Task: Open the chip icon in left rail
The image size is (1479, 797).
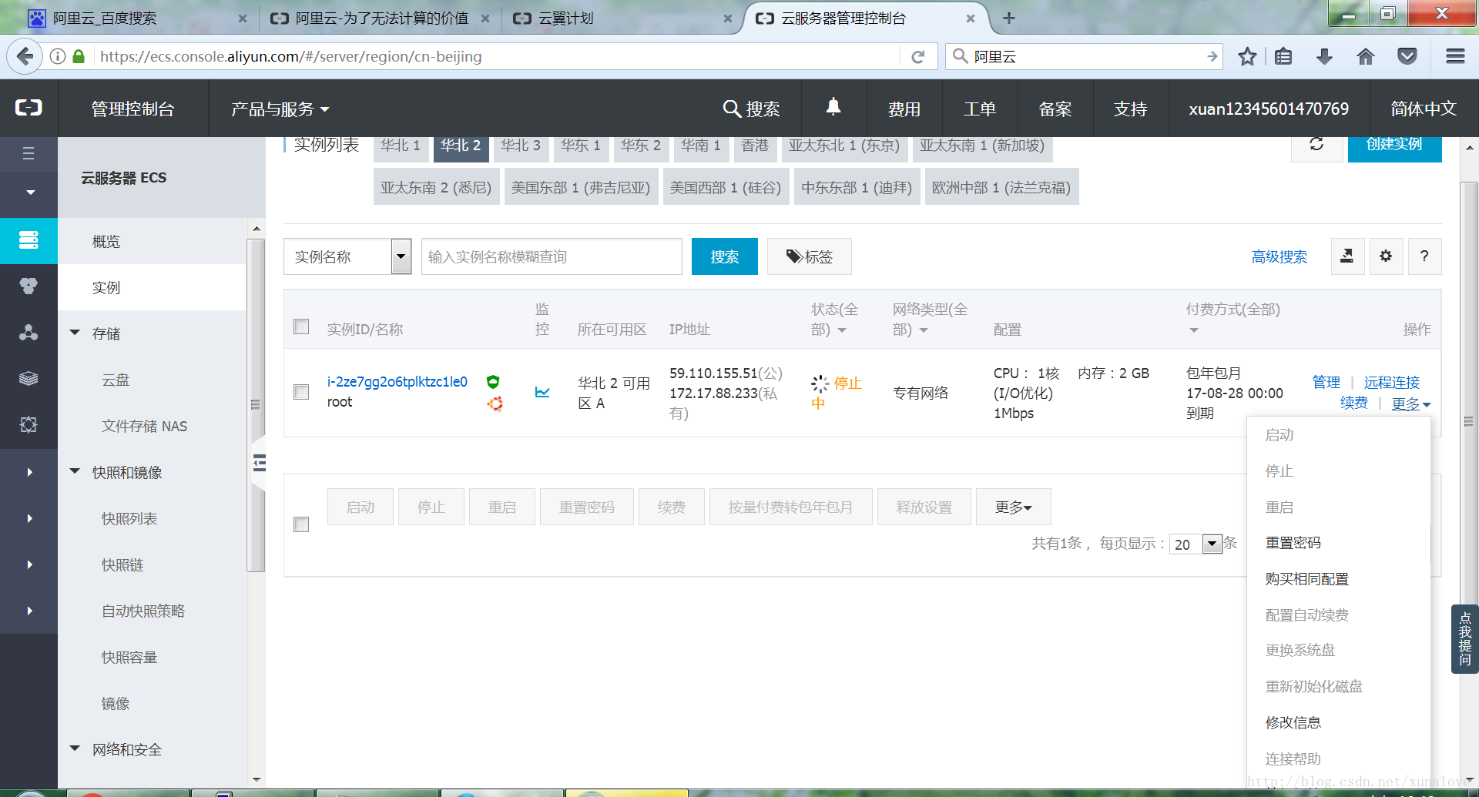Action: (29, 425)
